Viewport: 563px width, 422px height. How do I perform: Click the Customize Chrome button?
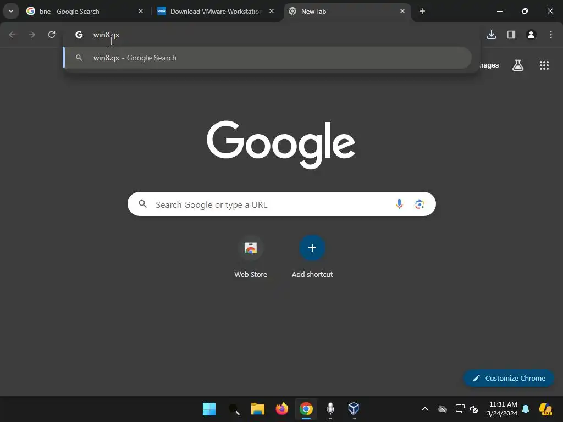pos(509,378)
